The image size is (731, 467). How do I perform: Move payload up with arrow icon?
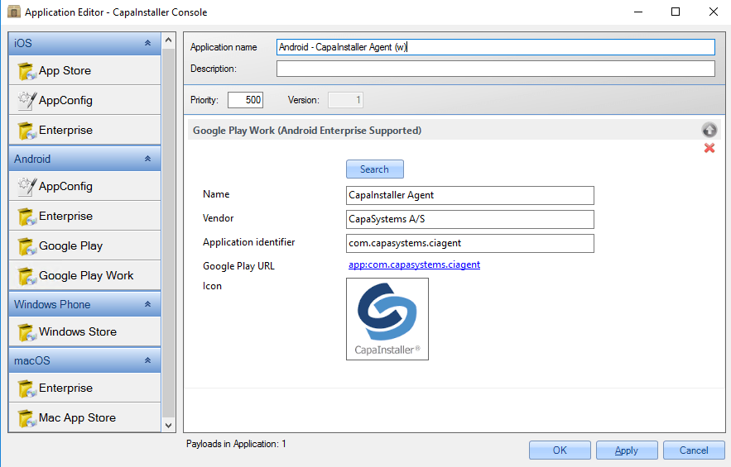[x=709, y=130]
